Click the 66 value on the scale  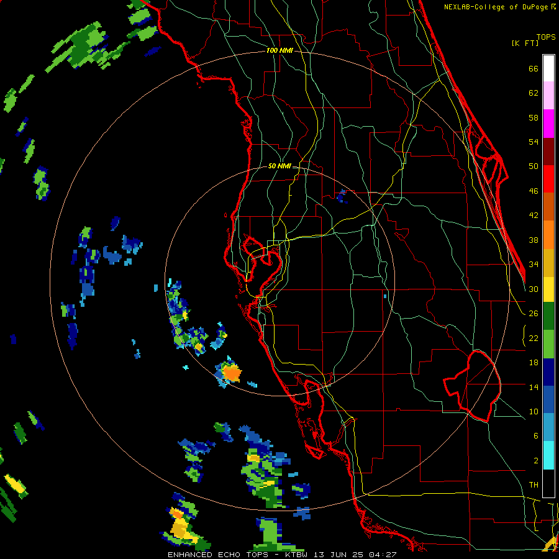534,68
